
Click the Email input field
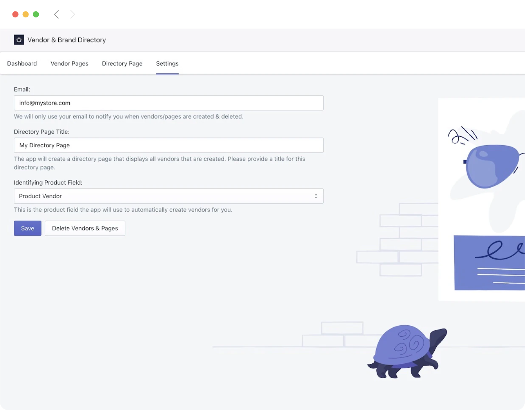pos(168,103)
